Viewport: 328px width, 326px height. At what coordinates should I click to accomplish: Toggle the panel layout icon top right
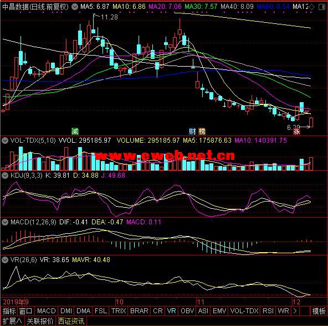(322, 7)
